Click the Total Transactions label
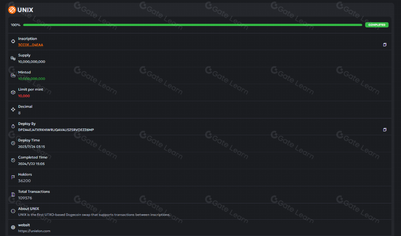Image resolution: width=401 pixels, height=236 pixels. (x=34, y=191)
